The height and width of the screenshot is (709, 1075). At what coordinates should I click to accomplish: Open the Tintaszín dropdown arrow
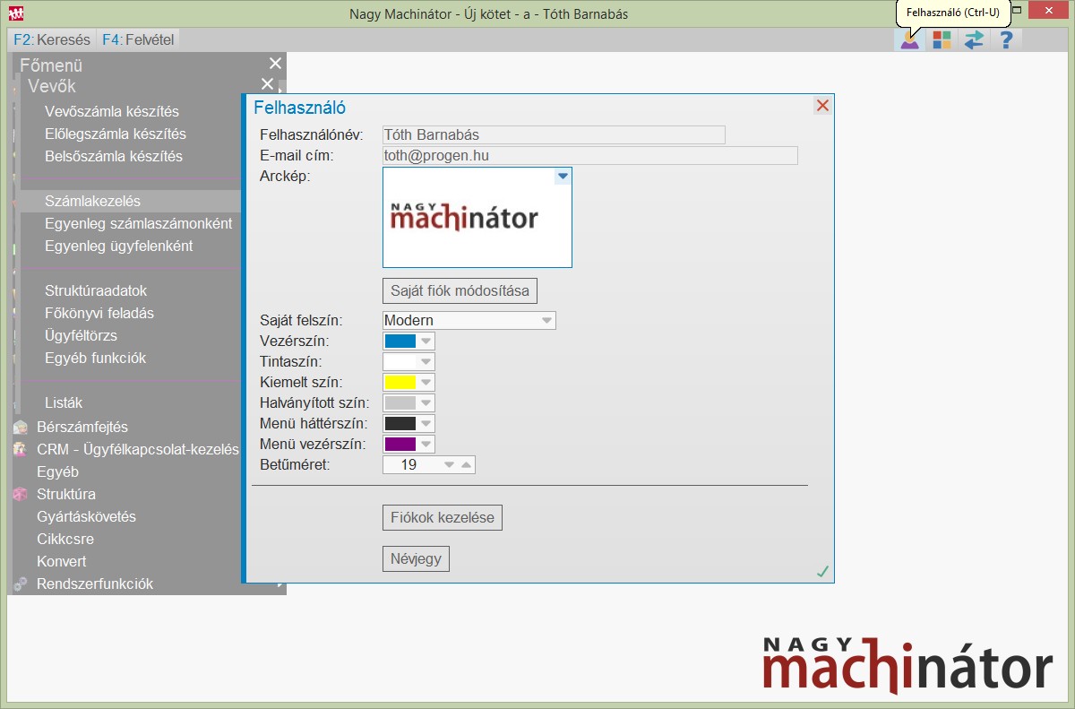click(426, 362)
